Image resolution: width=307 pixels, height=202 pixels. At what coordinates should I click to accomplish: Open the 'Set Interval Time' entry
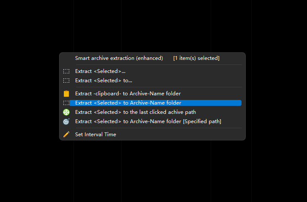[95, 135]
